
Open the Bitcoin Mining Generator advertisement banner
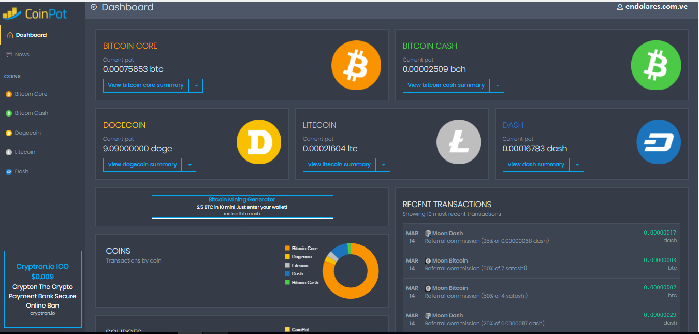242,206
